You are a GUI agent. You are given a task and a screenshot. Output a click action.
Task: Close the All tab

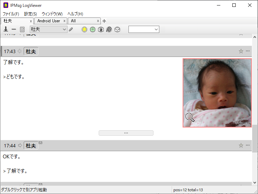[98, 21]
